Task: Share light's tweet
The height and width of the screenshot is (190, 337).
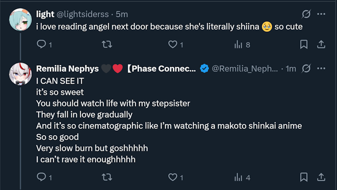Action: pos(321,44)
